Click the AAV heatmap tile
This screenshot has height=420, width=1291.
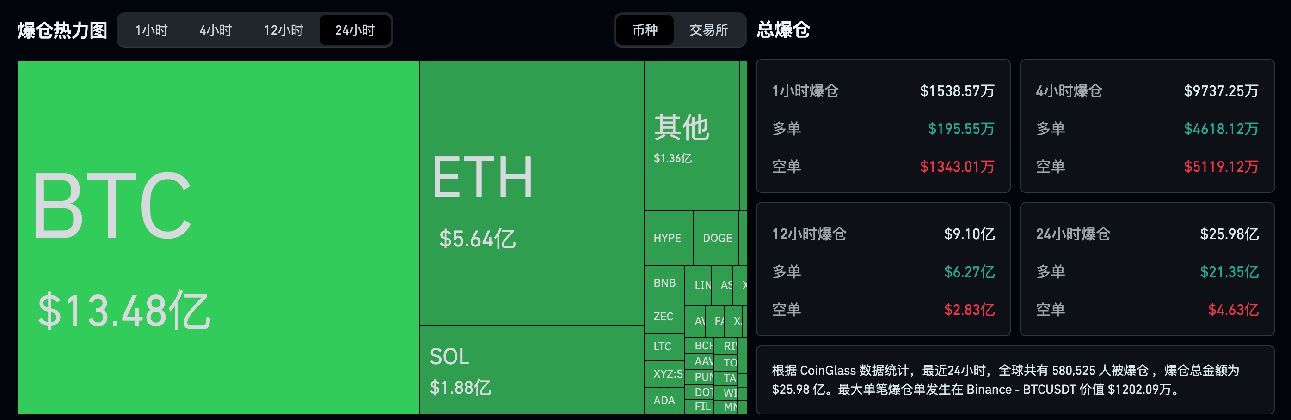click(700, 361)
